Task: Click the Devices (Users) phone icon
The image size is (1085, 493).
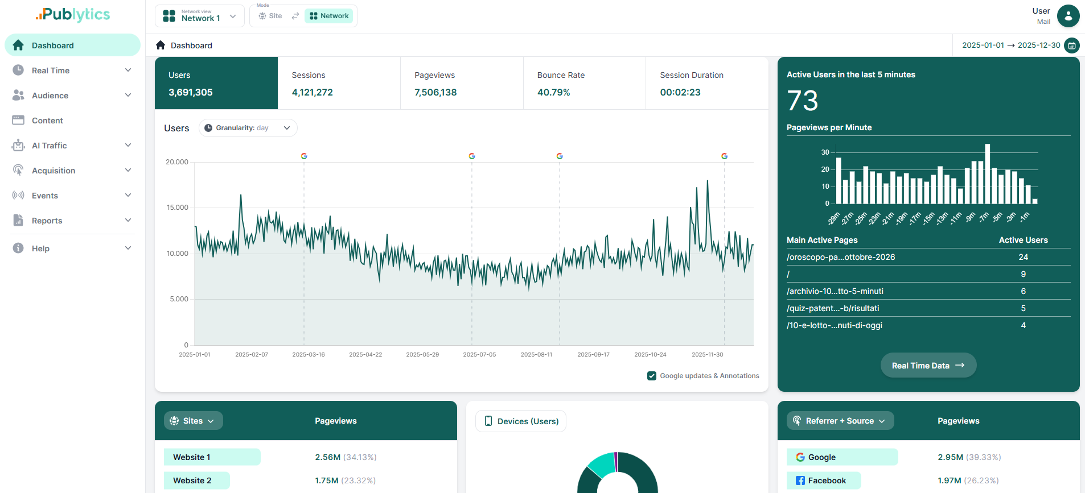Action: pos(488,421)
